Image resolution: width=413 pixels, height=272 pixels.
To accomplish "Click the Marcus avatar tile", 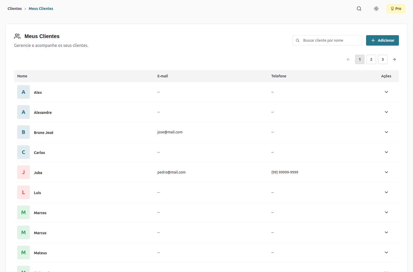I will coord(23,232).
